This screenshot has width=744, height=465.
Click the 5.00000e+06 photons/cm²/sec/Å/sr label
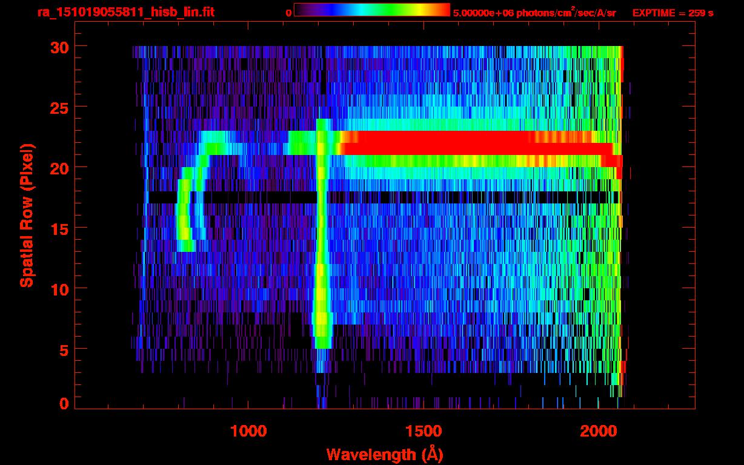[534, 13]
